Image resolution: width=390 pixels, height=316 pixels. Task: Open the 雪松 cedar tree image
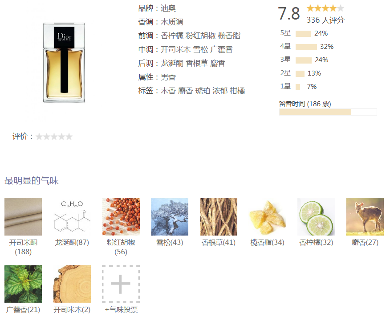click(170, 216)
